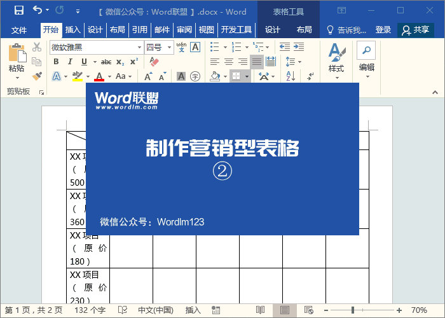Click the 粘贴 paste icon
Image resolution: width=445 pixels, height=318 pixels.
(17, 53)
